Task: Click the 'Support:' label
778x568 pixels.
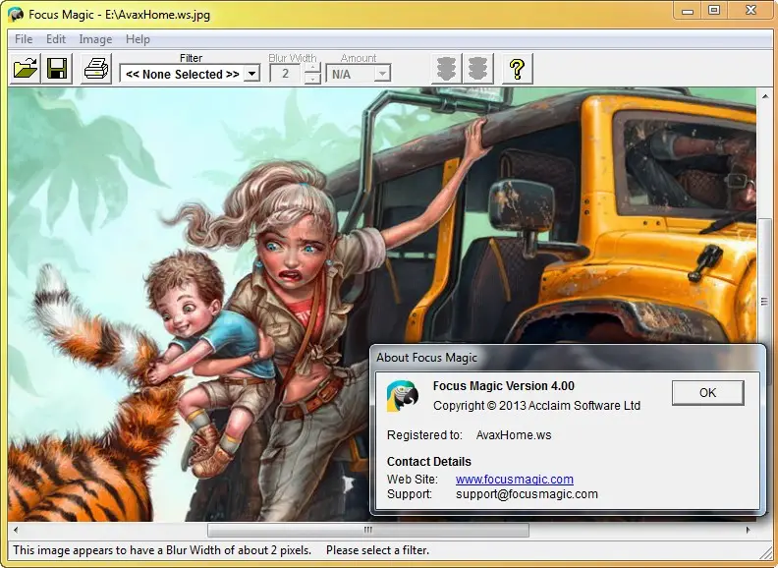Action: [410, 494]
